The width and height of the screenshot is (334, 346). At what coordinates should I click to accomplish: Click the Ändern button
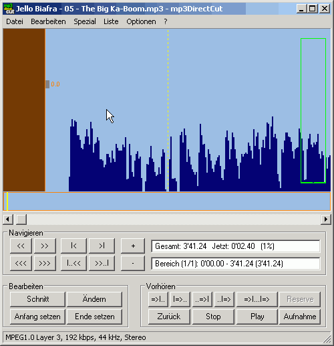94,299
